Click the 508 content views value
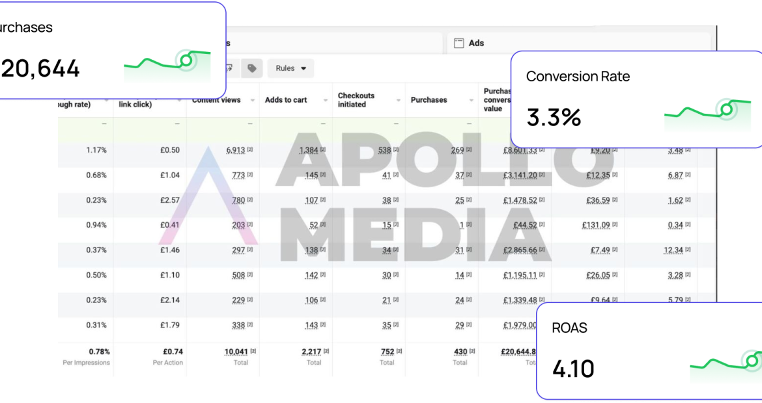Screen dimensions: 762x403 point(238,276)
